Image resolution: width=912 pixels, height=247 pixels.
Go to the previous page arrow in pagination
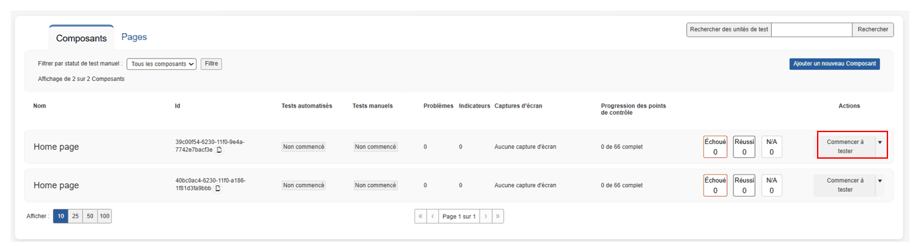(x=432, y=216)
